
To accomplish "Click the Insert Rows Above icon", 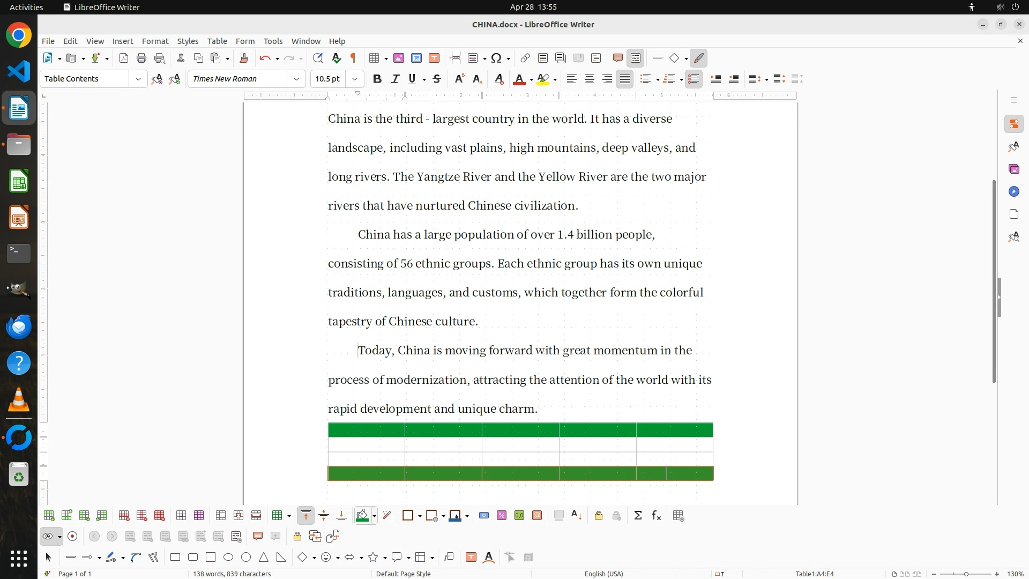I will tap(49, 516).
